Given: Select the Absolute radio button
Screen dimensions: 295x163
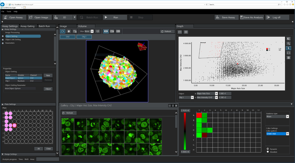Looking at the screenshot, I should [x=268, y=152].
